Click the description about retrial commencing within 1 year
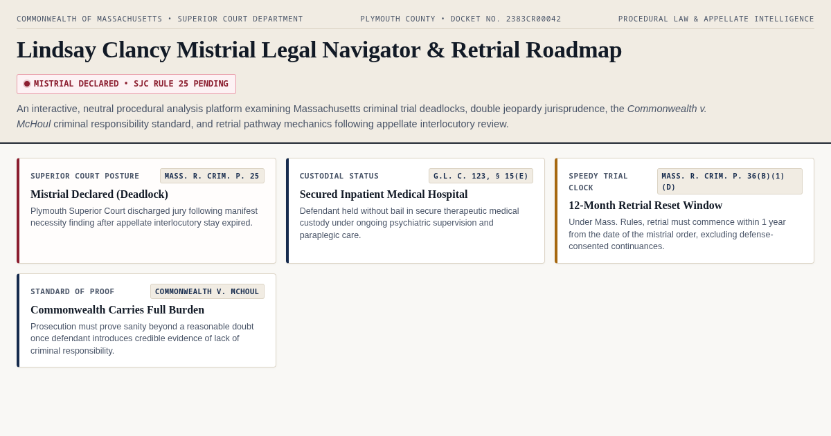The height and width of the screenshot is (436, 831). tap(677, 234)
